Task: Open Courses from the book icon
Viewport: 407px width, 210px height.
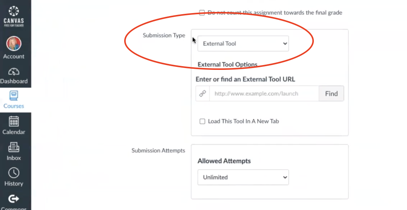Action: tap(14, 96)
